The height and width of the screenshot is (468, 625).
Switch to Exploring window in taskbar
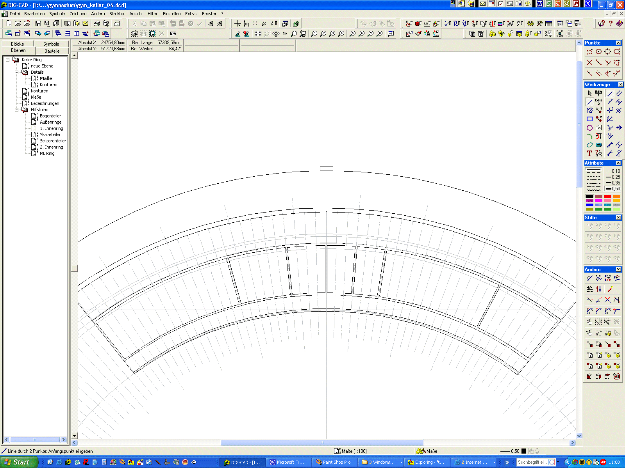(427, 462)
